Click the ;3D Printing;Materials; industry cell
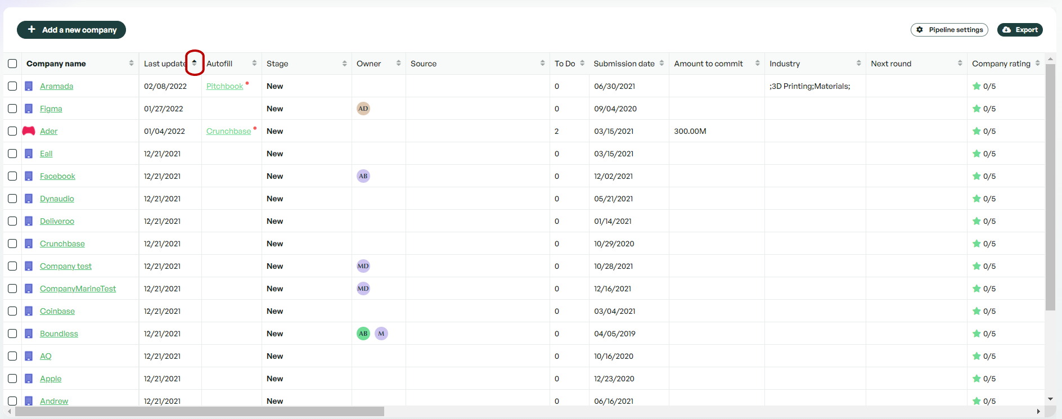This screenshot has height=419, width=1062. 815,86
